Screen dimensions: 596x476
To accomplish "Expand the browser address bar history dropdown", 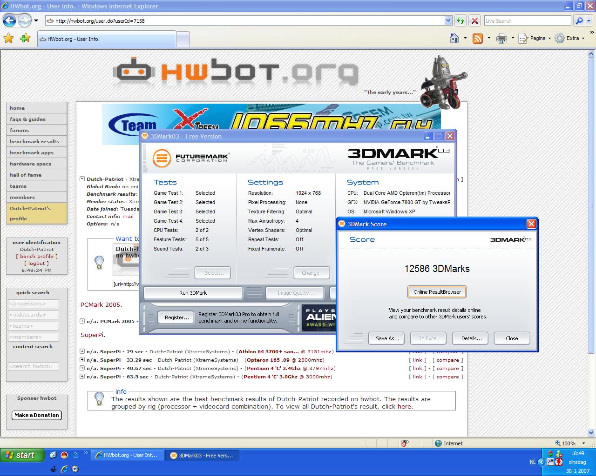I will pyautogui.click(x=448, y=20).
